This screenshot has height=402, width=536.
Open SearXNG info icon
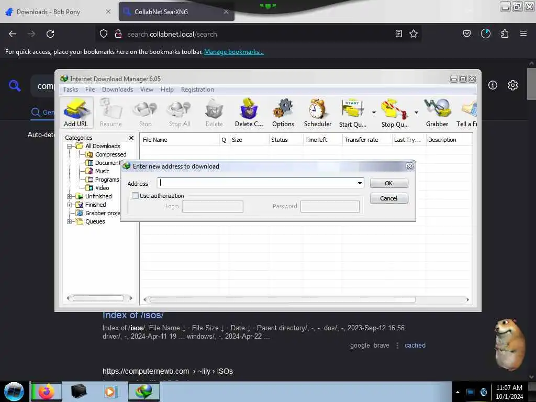click(493, 85)
